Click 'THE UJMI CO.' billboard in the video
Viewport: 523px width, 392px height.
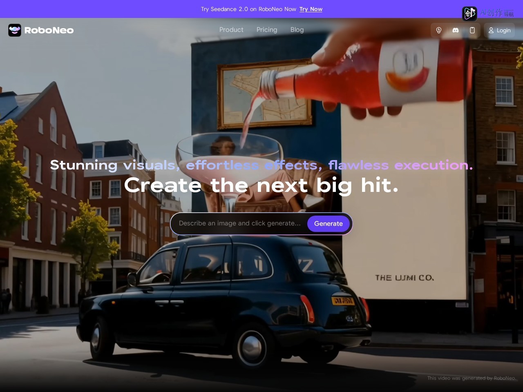pos(405,278)
